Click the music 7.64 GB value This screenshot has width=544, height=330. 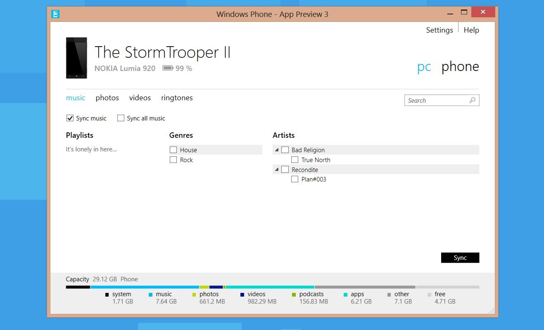(x=166, y=302)
